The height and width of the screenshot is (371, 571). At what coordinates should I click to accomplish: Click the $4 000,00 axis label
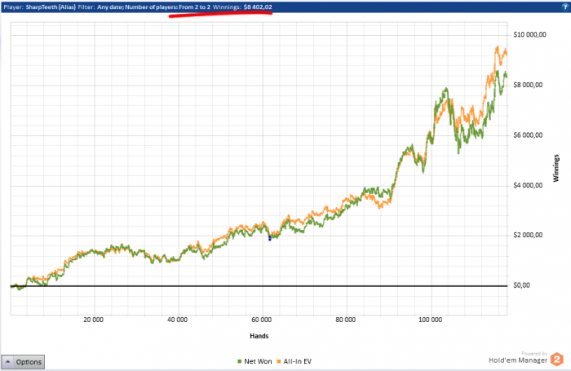(528, 185)
